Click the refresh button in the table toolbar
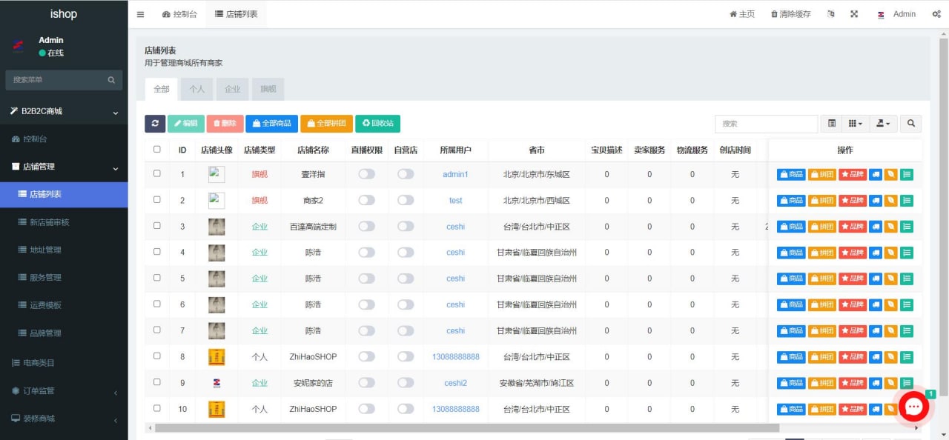The width and height of the screenshot is (949, 440). pyautogui.click(x=155, y=124)
